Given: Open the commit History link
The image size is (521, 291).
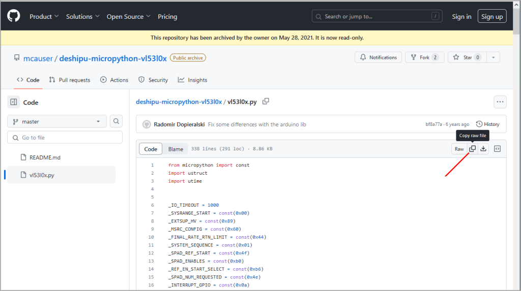Looking at the screenshot, I should (487, 124).
